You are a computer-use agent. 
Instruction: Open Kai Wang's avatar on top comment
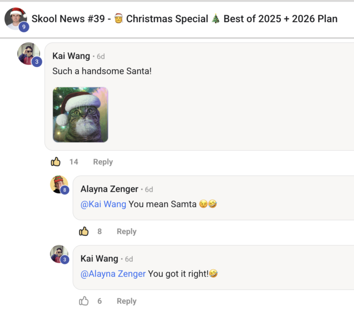click(28, 53)
